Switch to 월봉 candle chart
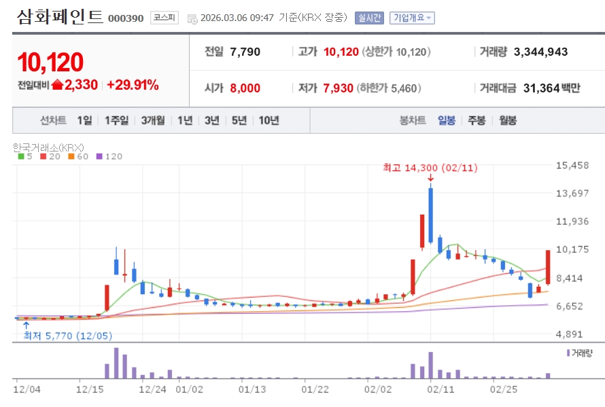 pyautogui.click(x=508, y=121)
